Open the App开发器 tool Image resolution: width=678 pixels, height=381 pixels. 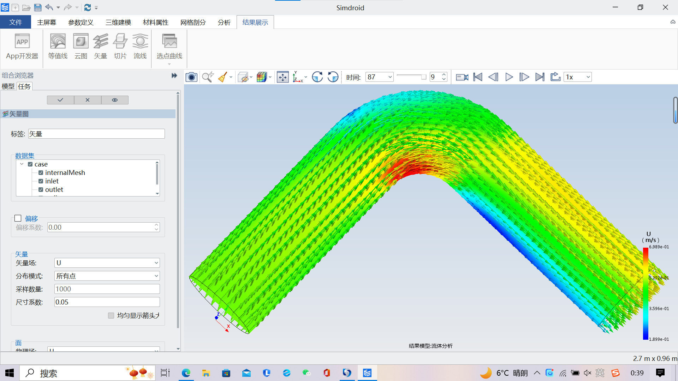(22, 47)
